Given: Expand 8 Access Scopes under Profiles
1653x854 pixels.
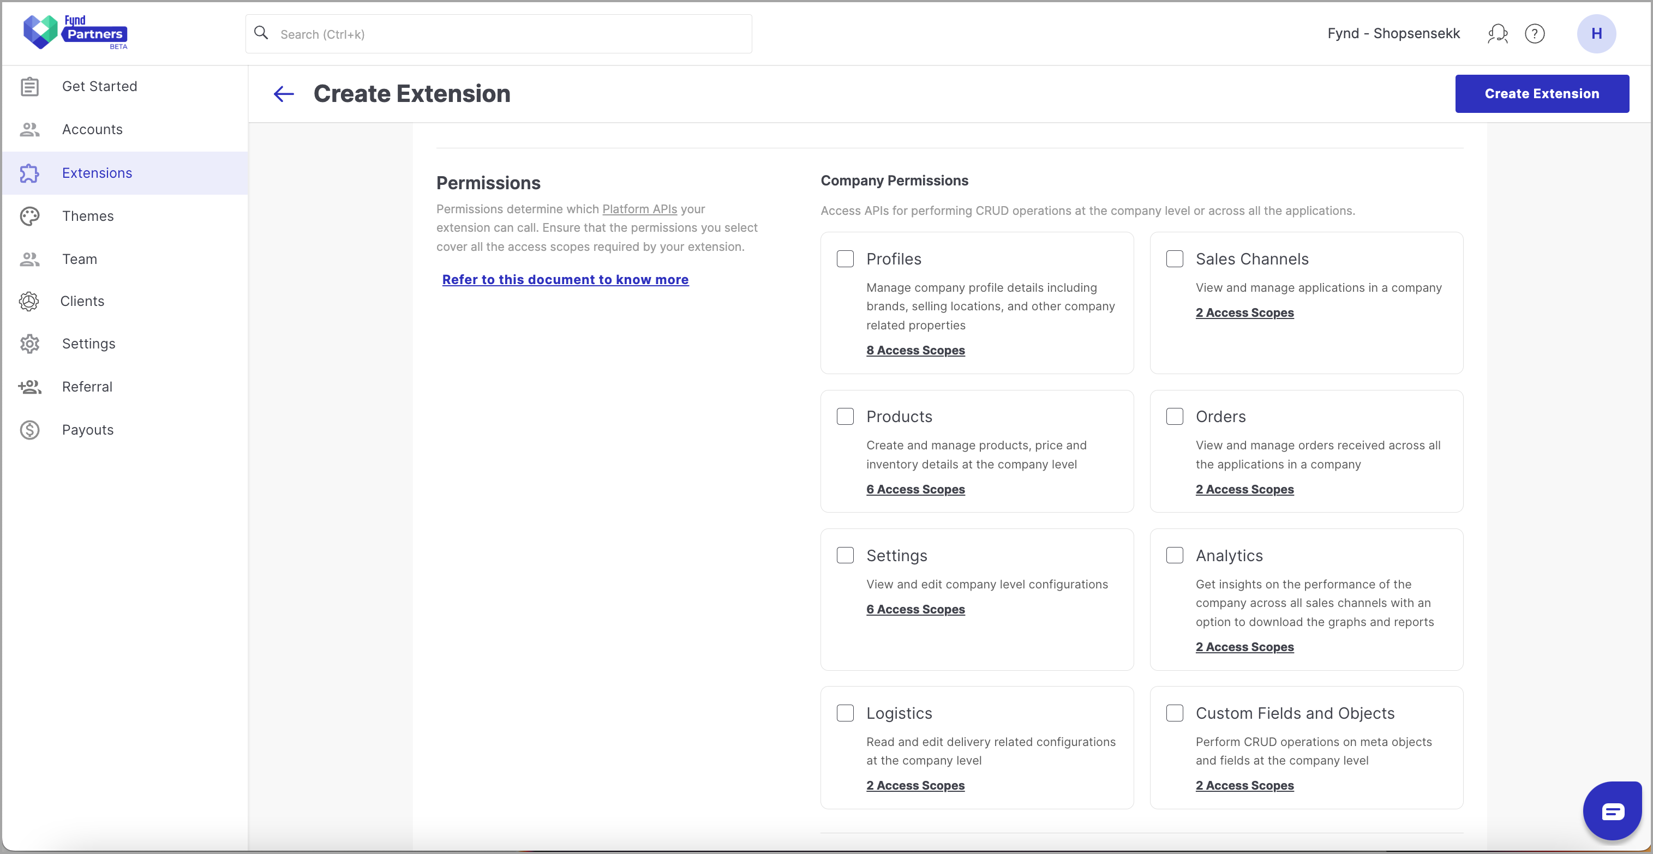Looking at the screenshot, I should click(x=915, y=350).
